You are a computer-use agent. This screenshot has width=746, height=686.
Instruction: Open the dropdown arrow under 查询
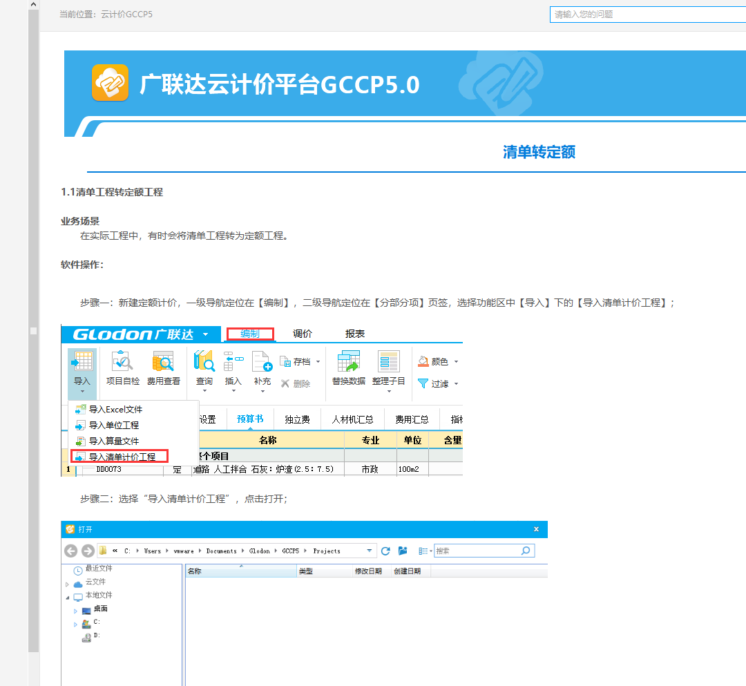click(x=204, y=391)
